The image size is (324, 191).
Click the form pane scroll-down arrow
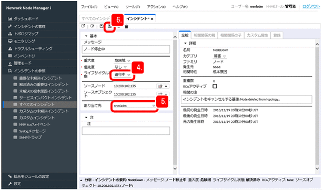[x=175, y=168]
